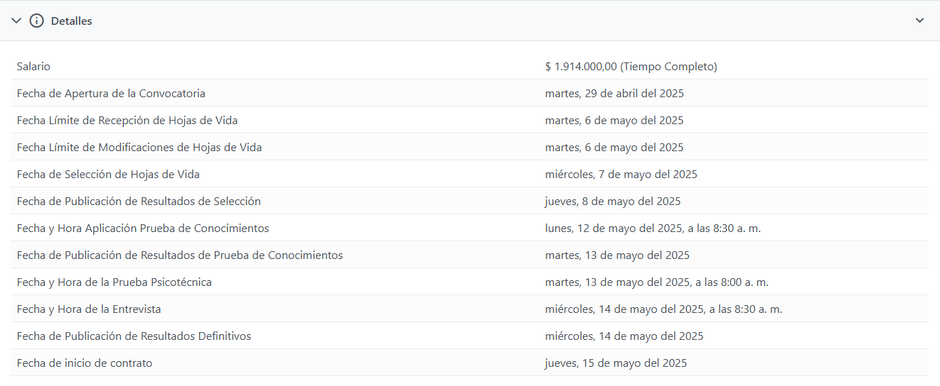This screenshot has width=940, height=386.
Task: Click the info circle icon beside Detalles
Action: click(x=36, y=21)
